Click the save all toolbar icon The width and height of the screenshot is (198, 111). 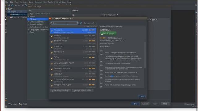point(9,6)
